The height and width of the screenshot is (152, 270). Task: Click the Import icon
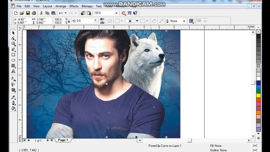coord(83,13)
